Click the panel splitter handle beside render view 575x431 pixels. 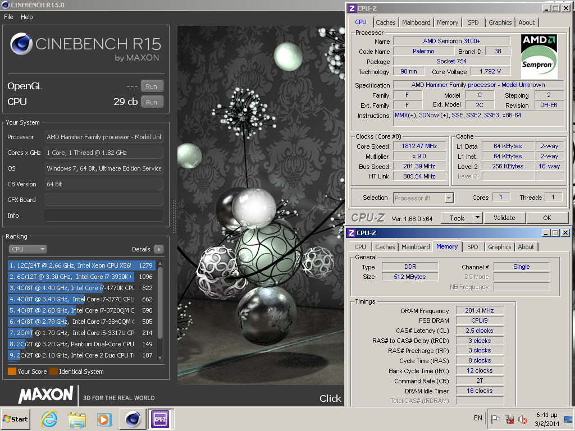pos(174,216)
